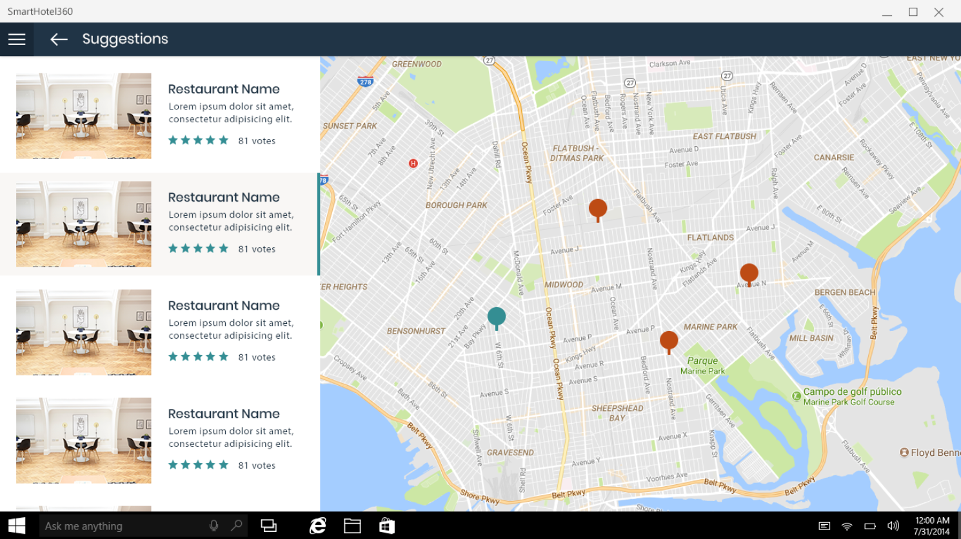
Task: Click the GRAVESEND map label
Action: [510, 453]
